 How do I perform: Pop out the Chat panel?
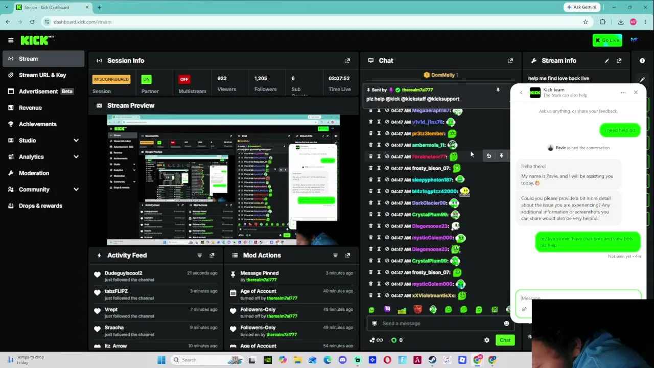point(510,61)
